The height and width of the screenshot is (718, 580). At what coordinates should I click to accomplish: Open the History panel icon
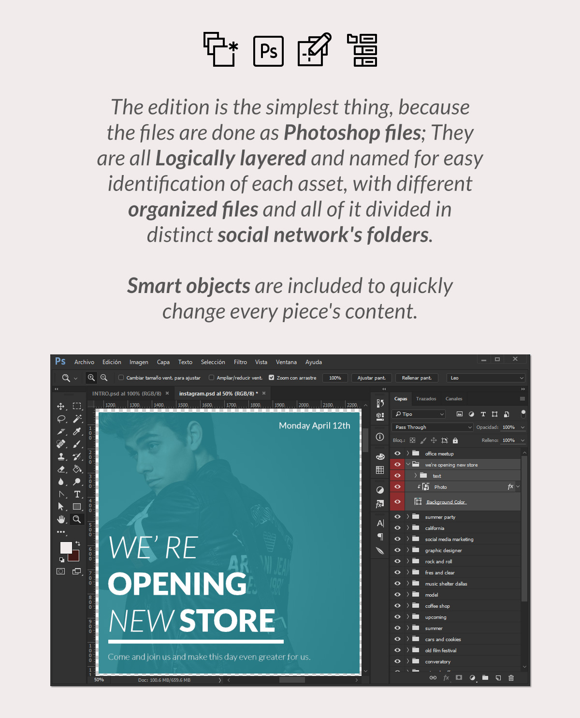tap(380, 403)
